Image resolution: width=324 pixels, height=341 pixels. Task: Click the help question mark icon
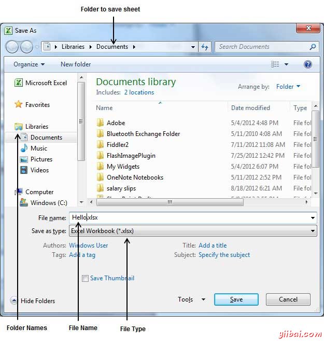coord(307,64)
